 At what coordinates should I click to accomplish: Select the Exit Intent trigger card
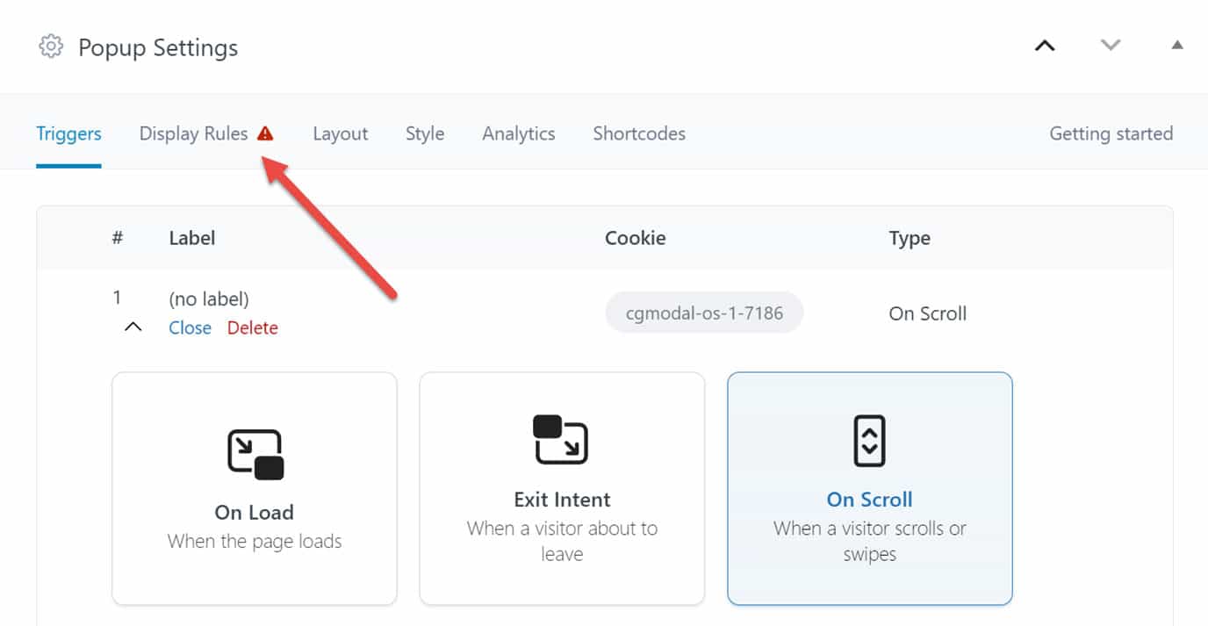562,488
